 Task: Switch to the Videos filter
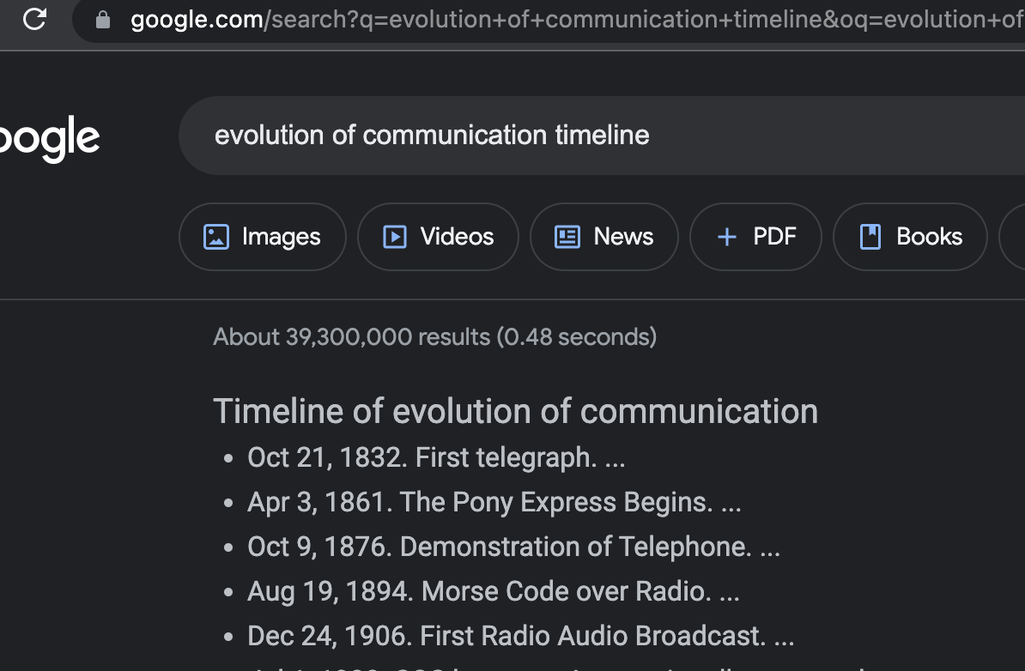coord(438,237)
